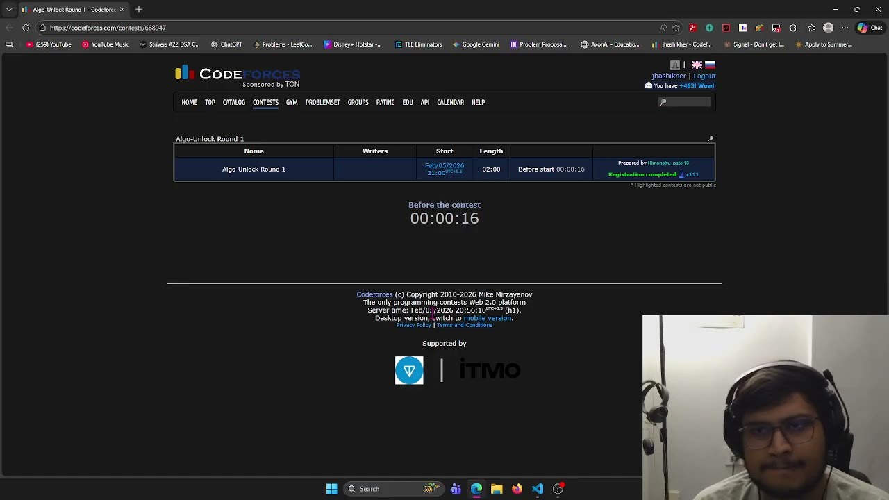Open TLE Eliminators bookmark
The height and width of the screenshot is (500, 889).
pos(418,44)
